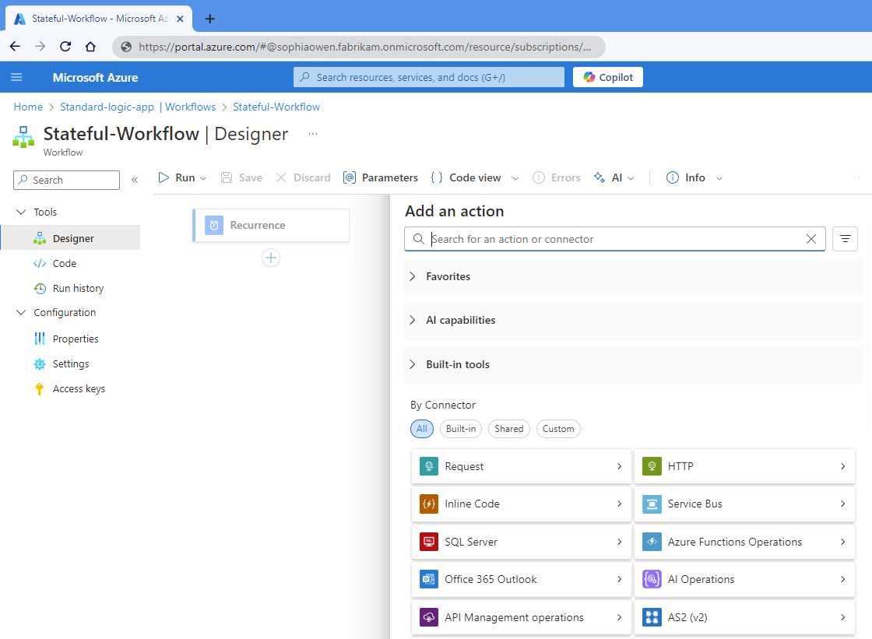Open the SQL Server connector
The image size is (872, 639).
pyautogui.click(x=522, y=542)
